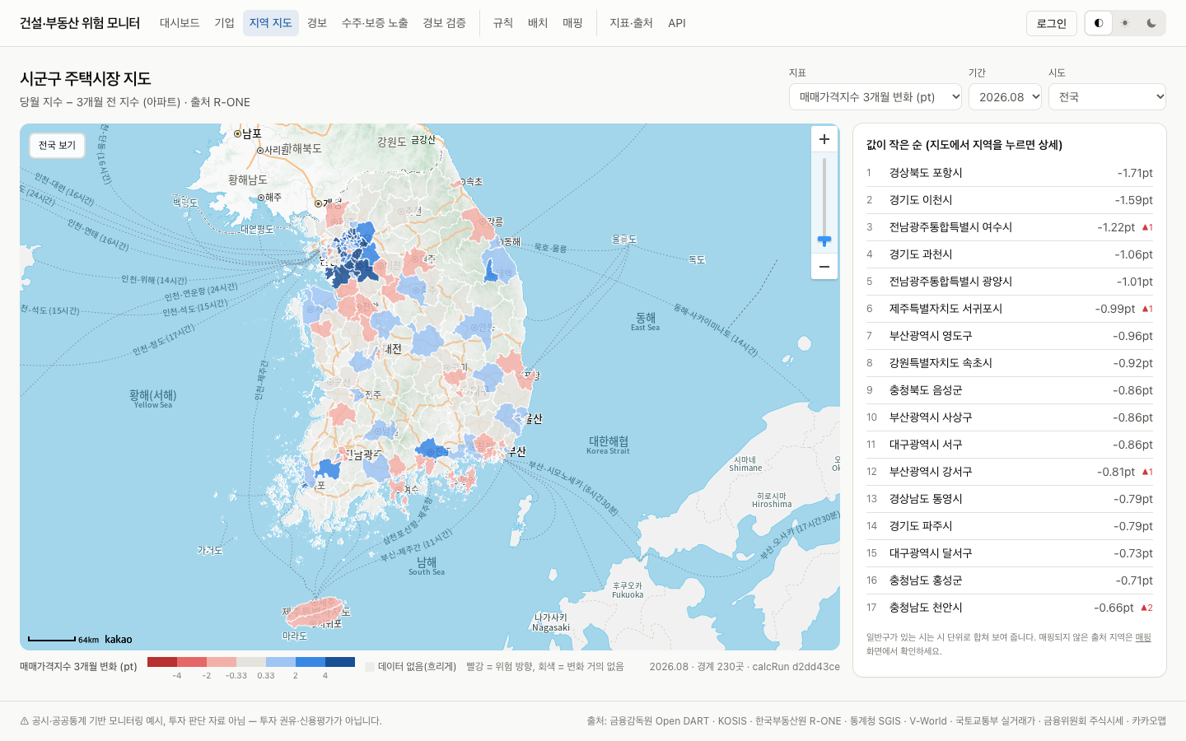Open the 기간 2026.08 period dropdown

click(1005, 96)
